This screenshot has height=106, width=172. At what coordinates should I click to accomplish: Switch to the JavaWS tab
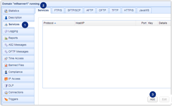(144, 10)
